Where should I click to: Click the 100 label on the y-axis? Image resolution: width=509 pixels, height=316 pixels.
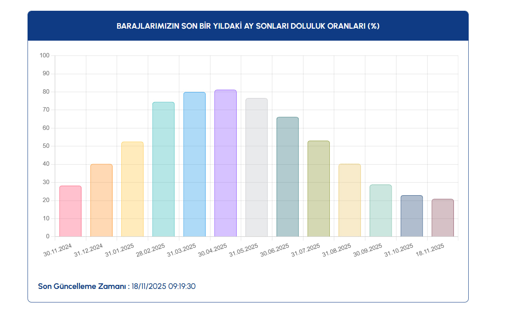coord(45,55)
